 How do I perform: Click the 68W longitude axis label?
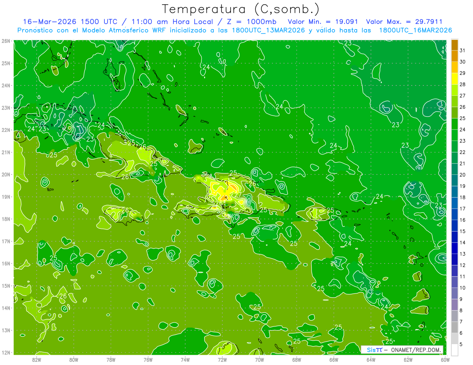pos(297,359)
